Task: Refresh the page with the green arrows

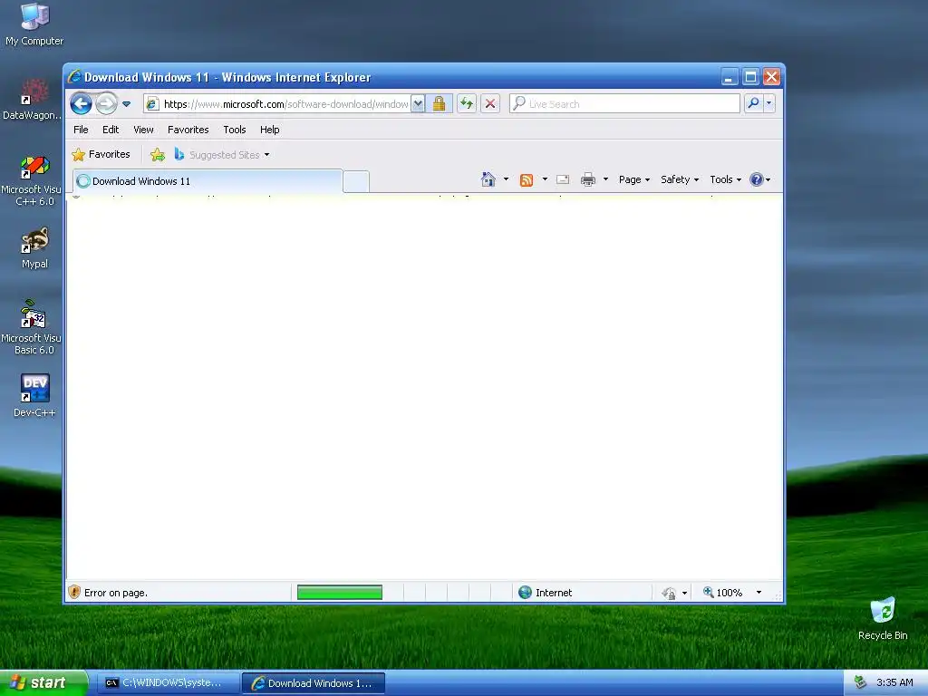Action: pyautogui.click(x=467, y=103)
